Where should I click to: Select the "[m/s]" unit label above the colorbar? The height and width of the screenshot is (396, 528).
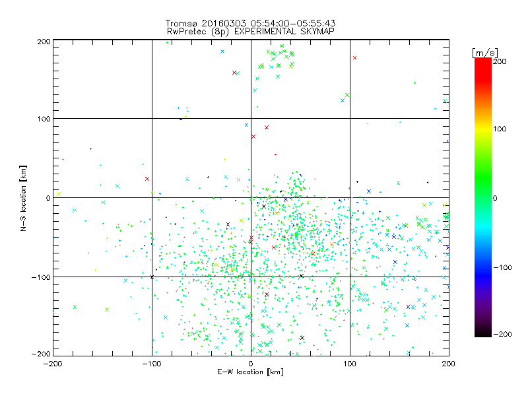pos(485,53)
